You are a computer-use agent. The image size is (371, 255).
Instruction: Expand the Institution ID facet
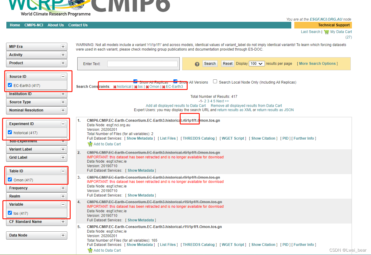(x=63, y=94)
